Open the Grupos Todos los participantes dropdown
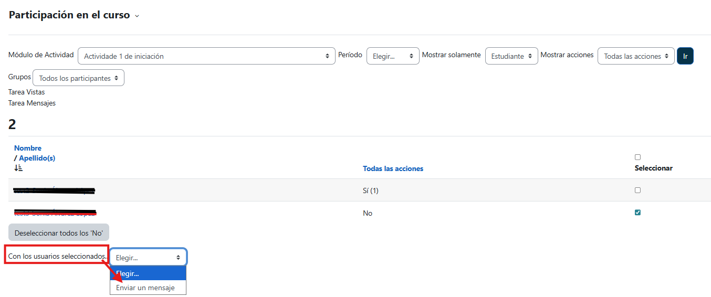 (x=78, y=78)
